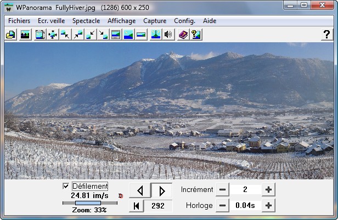Click the full-screen frame toolbar icon
Screen dimensions: 338x220
pos(40,35)
